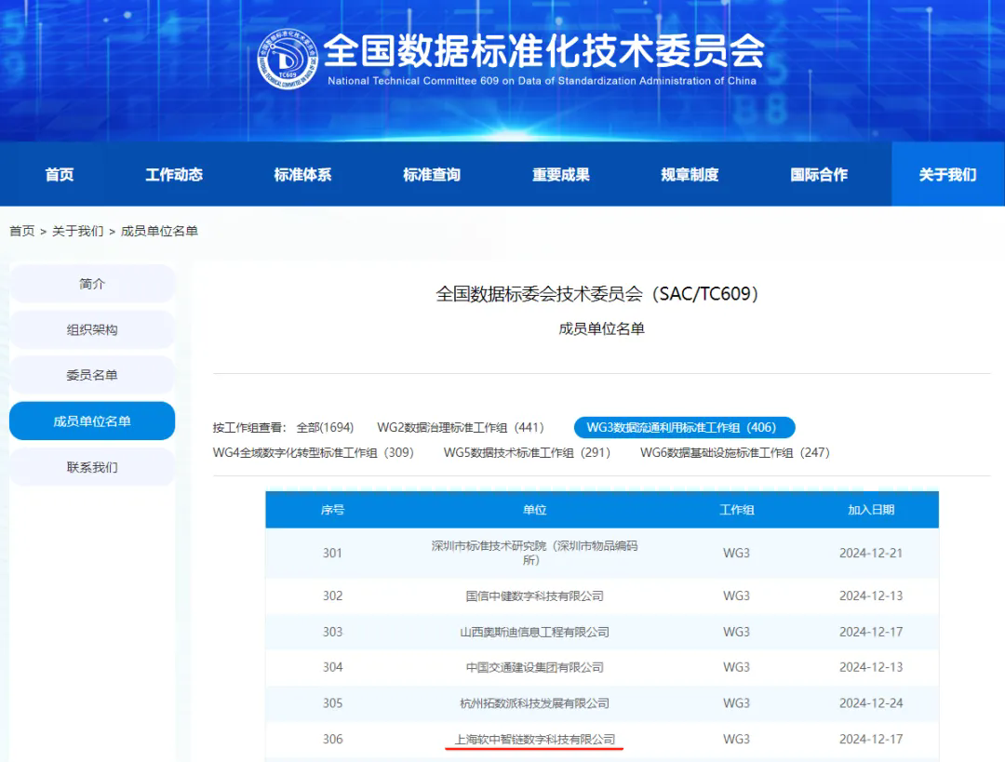
Task: Click the date 2024-12-21 in row 301
Action: (871, 553)
